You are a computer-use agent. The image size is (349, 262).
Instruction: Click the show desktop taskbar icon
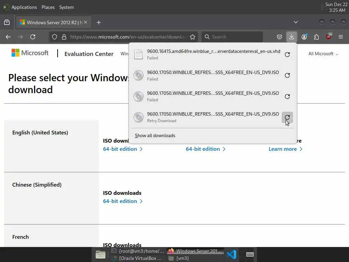[250, 254]
